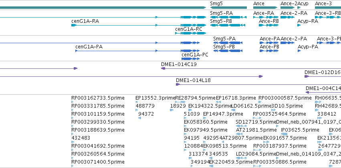The height and width of the screenshot is (168, 341).
Task: Open EST label RP003331785.5prime
Action: [98, 106]
